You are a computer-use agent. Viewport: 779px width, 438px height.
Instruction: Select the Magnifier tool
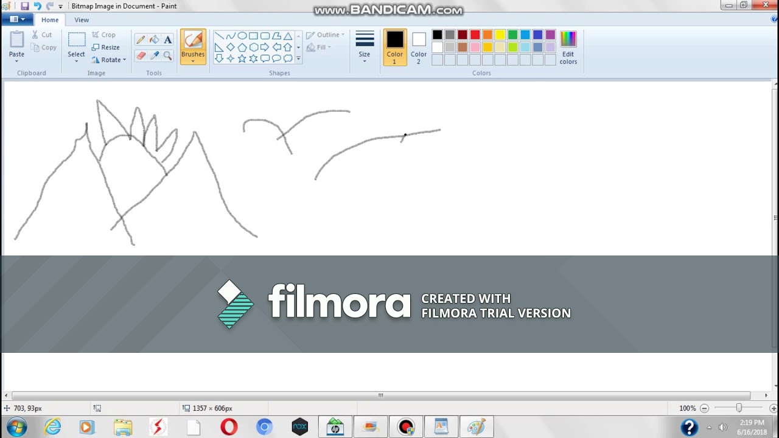(x=167, y=55)
